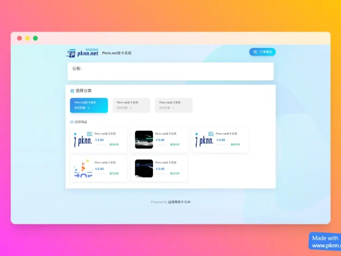Click the yellow minimize window dot
The height and width of the screenshot is (256, 341).
[x=27, y=38]
